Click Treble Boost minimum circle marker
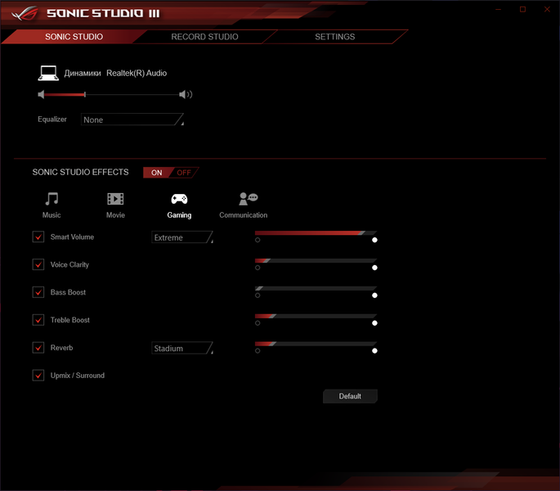The width and height of the screenshot is (560, 491). (258, 323)
